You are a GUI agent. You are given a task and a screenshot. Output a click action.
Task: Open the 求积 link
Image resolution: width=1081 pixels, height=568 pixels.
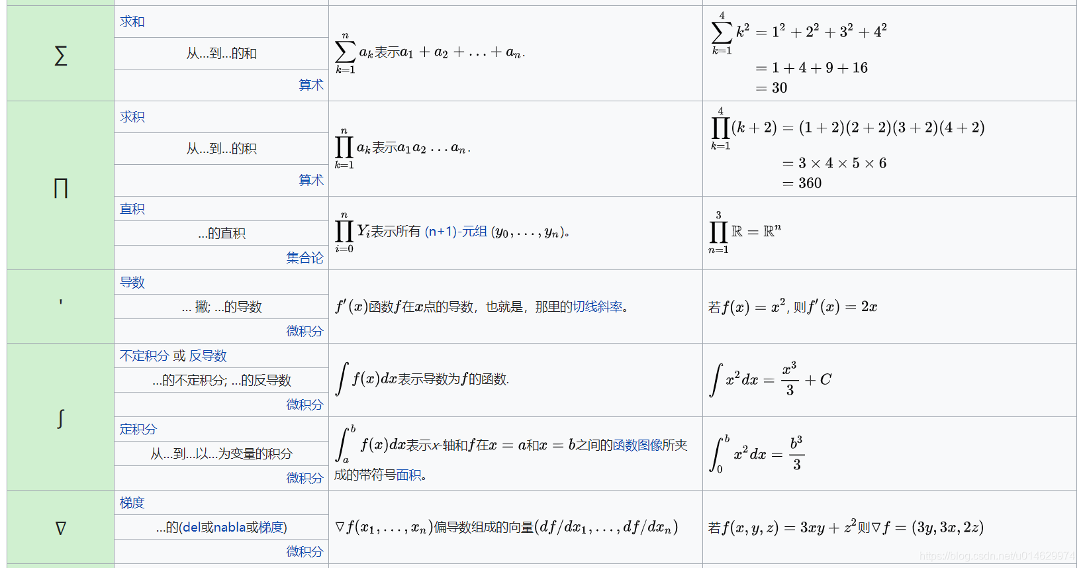132,117
